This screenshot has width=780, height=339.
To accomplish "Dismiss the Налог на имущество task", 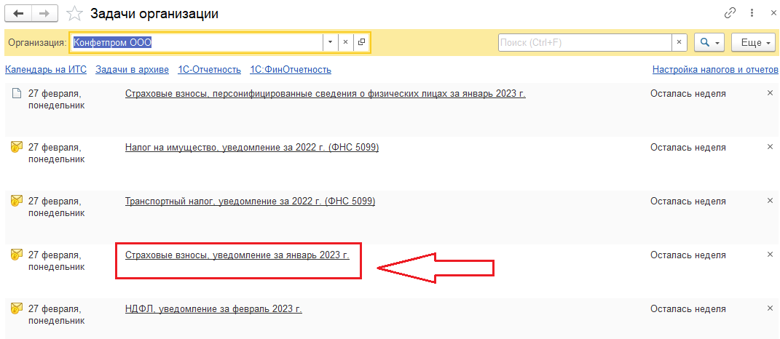I will pos(770,147).
